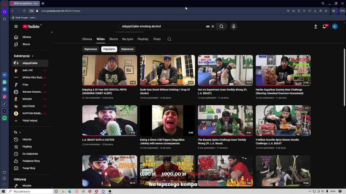Open a new browser tab with plus
This screenshot has height=194, width=346.
coord(43,4)
